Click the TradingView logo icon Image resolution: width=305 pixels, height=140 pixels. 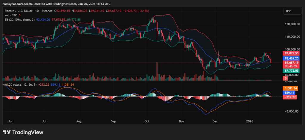7,132
